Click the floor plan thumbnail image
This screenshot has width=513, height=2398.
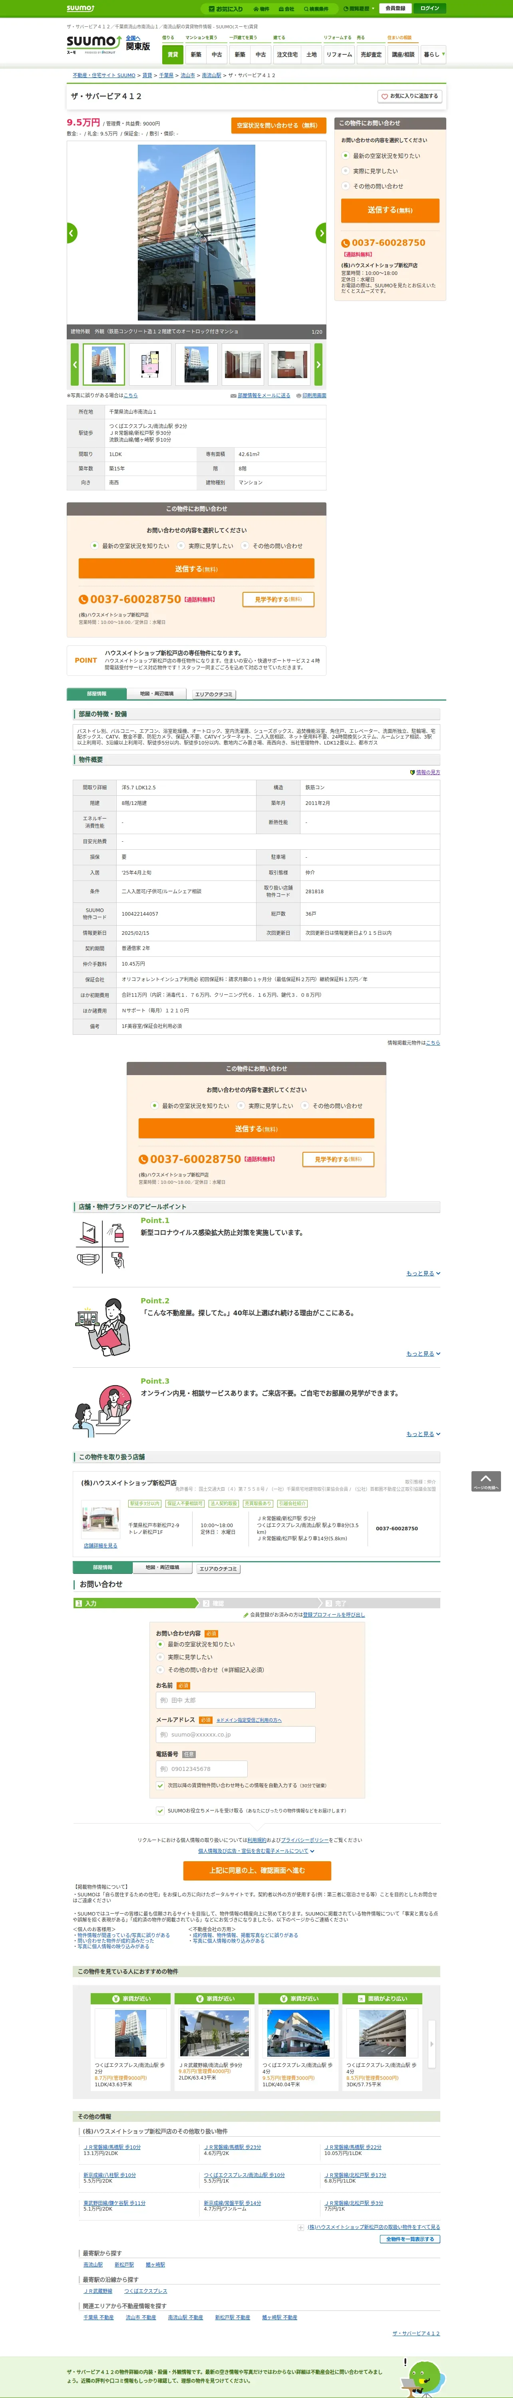[x=150, y=364]
